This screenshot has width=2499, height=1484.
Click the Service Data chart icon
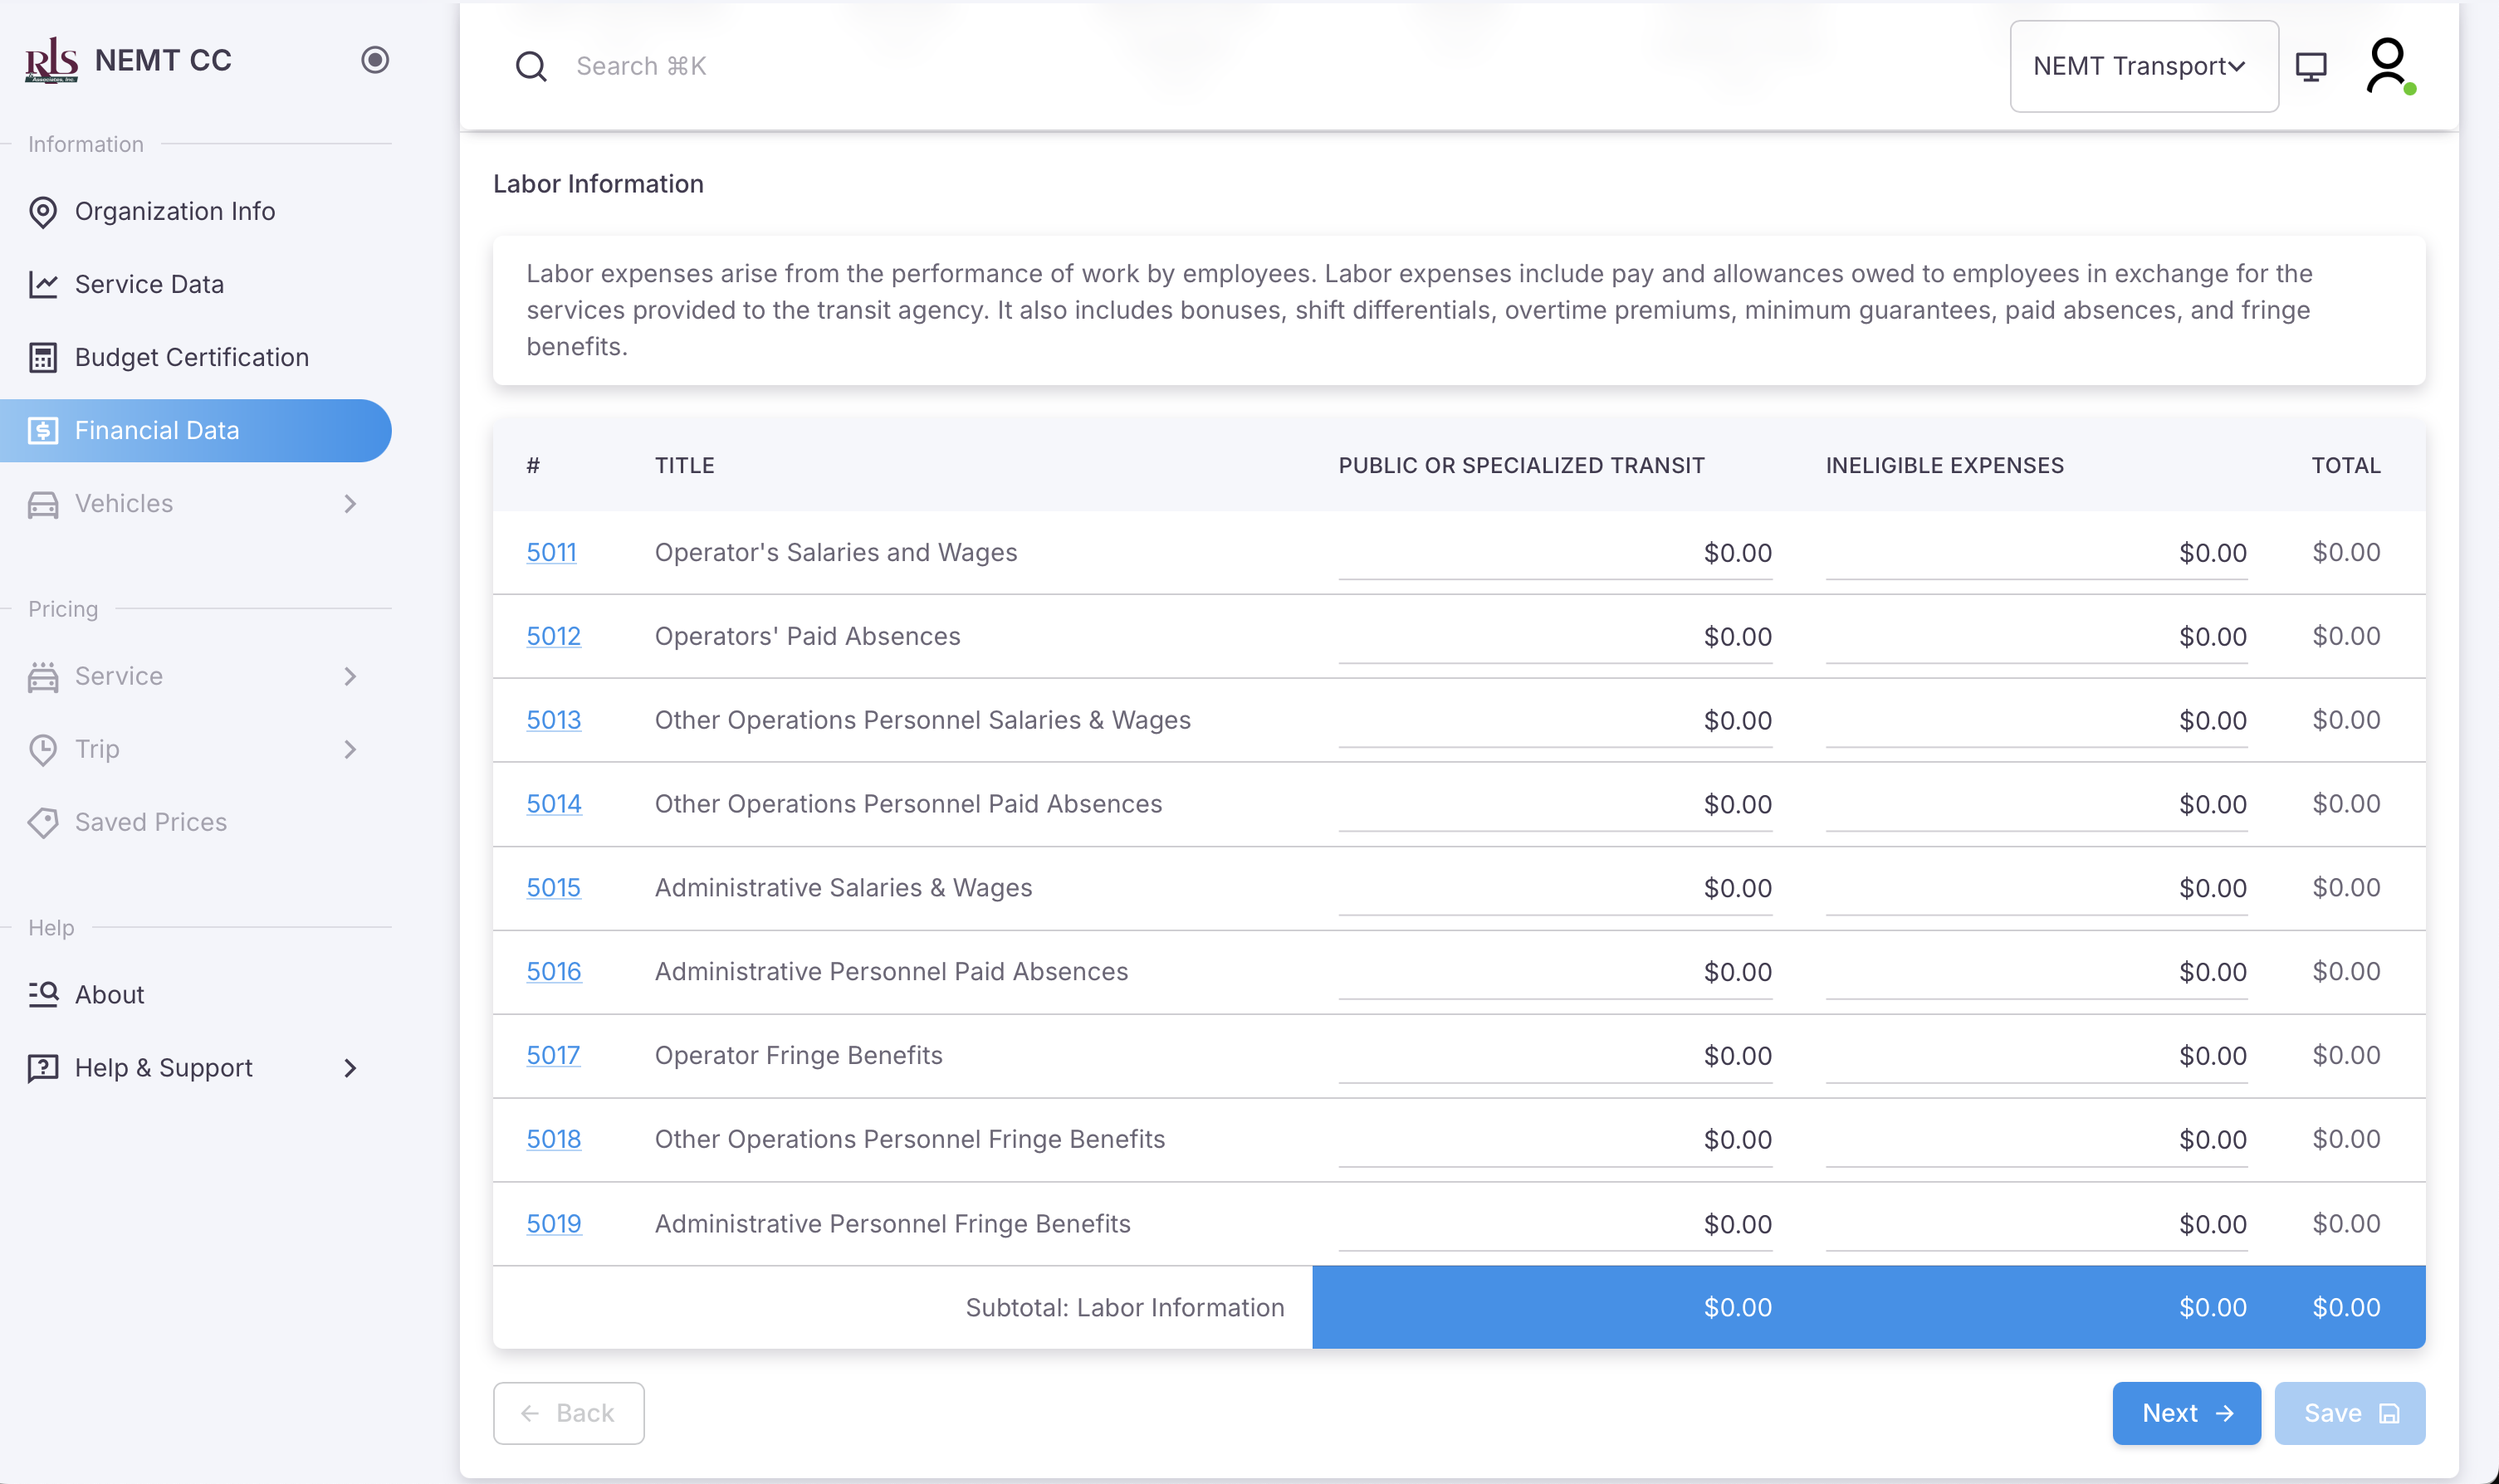click(43, 285)
